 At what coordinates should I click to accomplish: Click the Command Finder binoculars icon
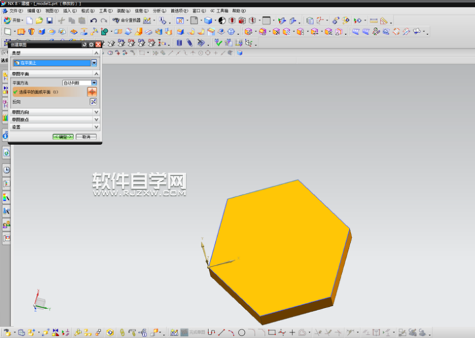click(x=117, y=21)
